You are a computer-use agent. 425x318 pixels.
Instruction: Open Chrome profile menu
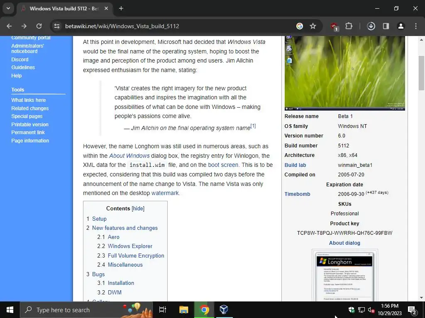pos(401,26)
